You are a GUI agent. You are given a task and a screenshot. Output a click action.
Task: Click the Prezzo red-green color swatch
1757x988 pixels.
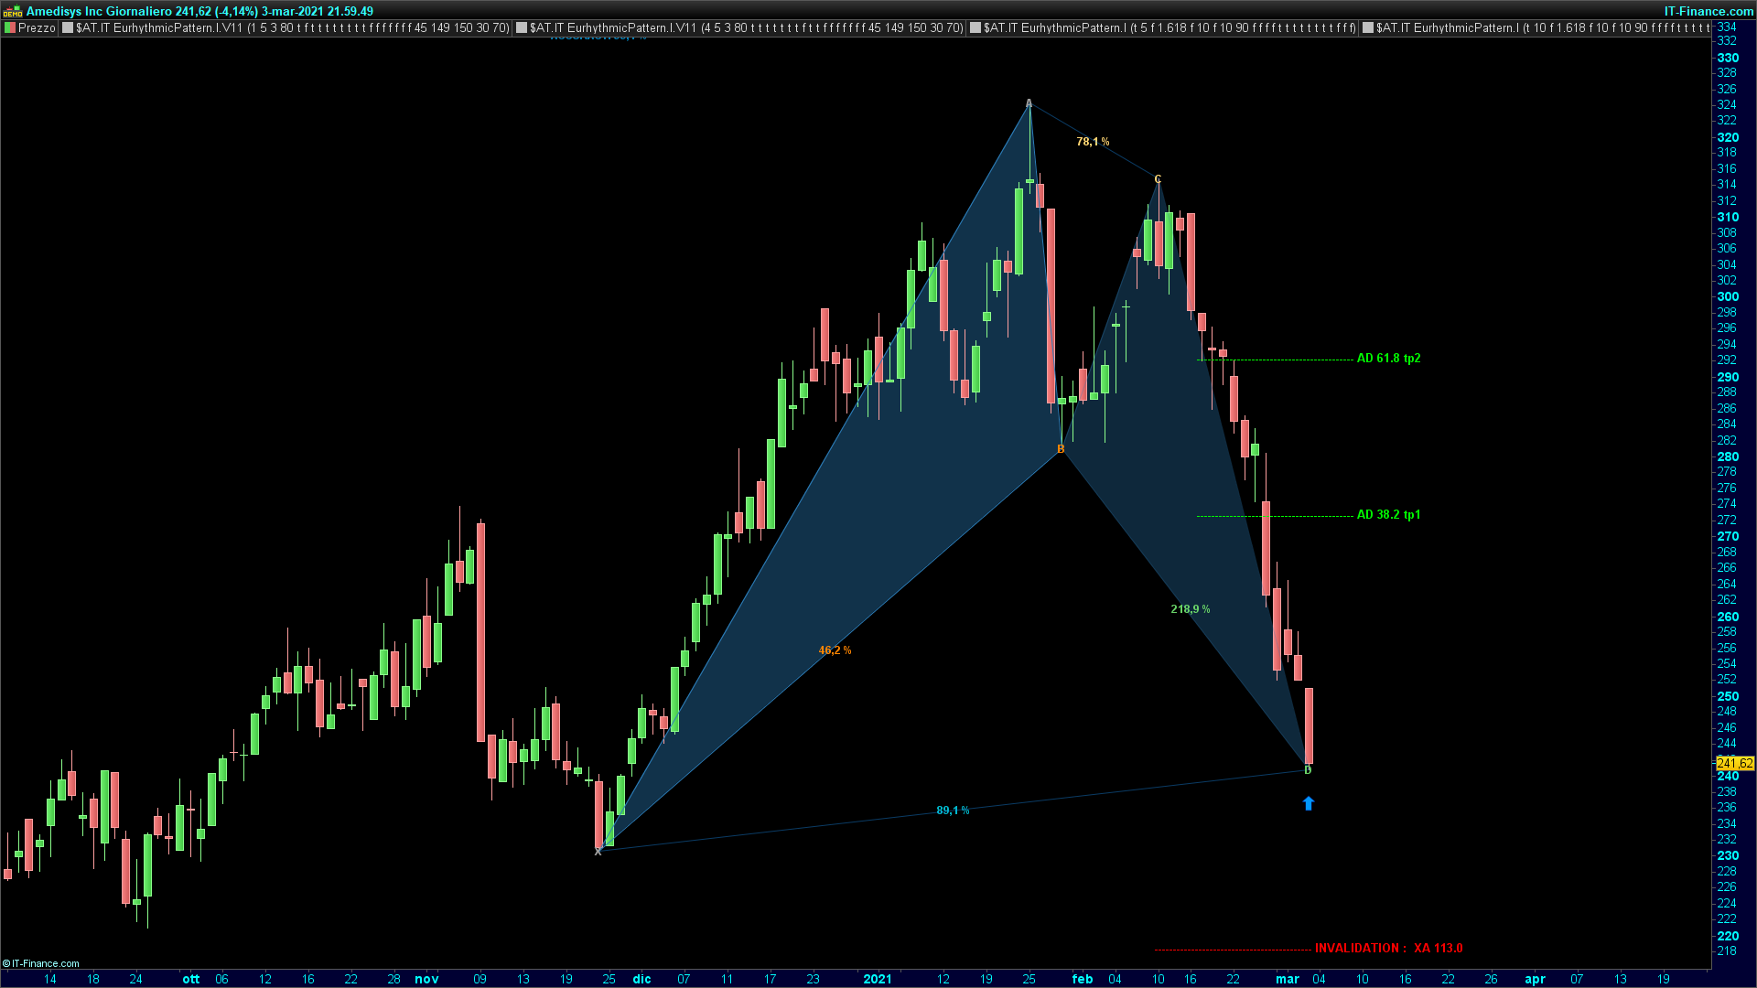(10, 28)
